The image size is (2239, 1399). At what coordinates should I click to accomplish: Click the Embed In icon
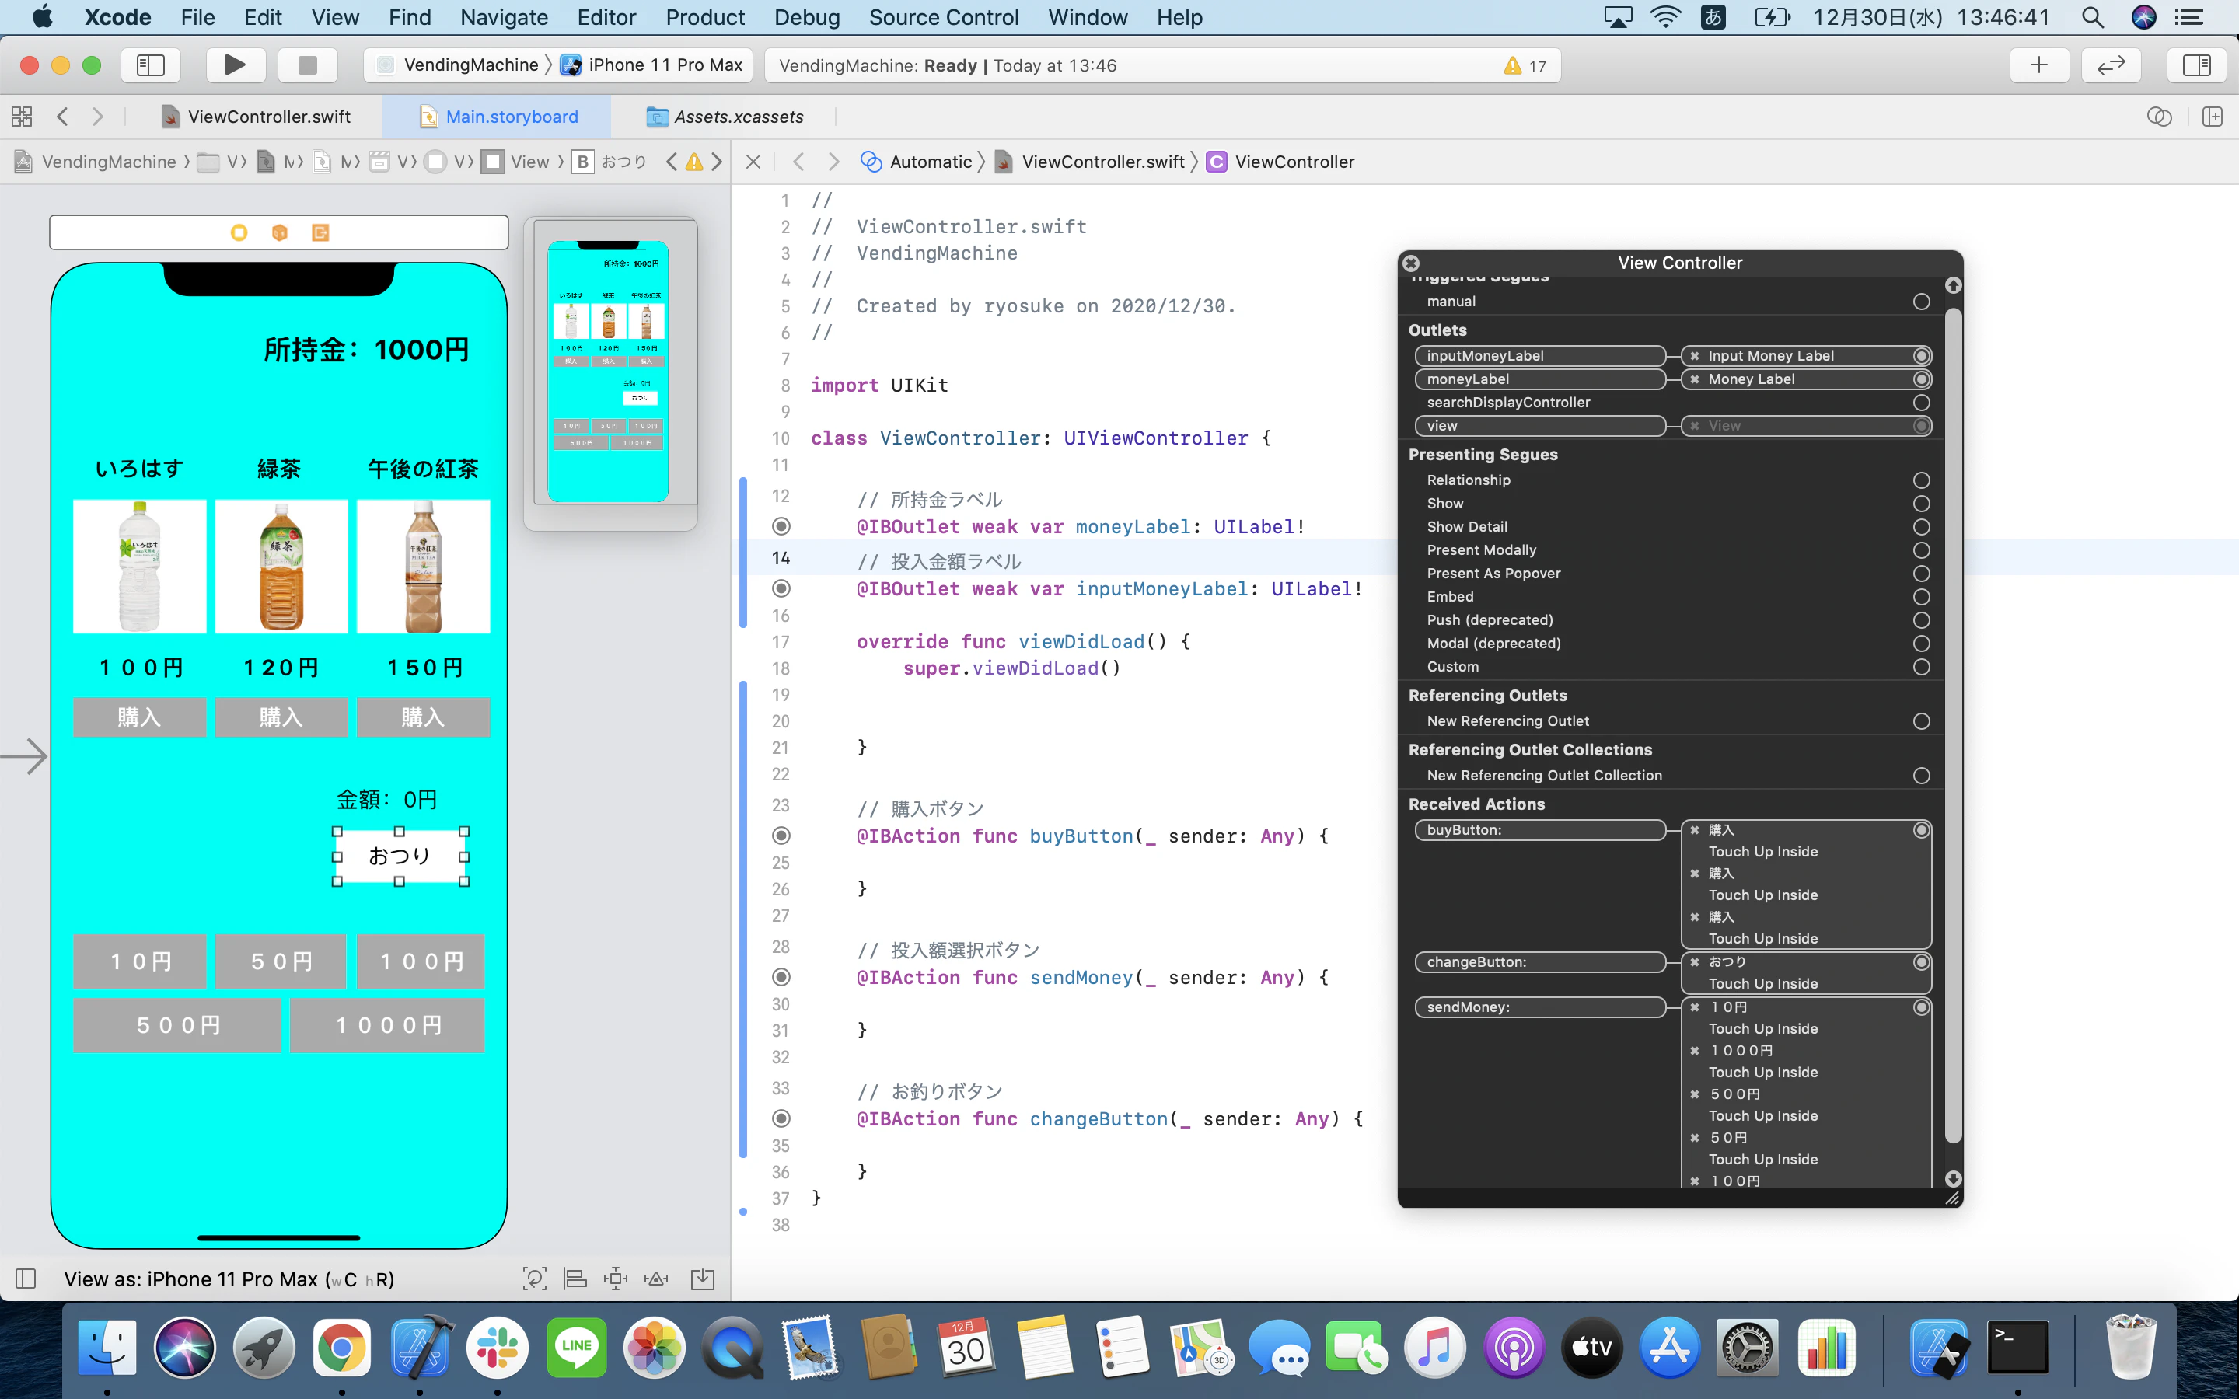tap(703, 1279)
